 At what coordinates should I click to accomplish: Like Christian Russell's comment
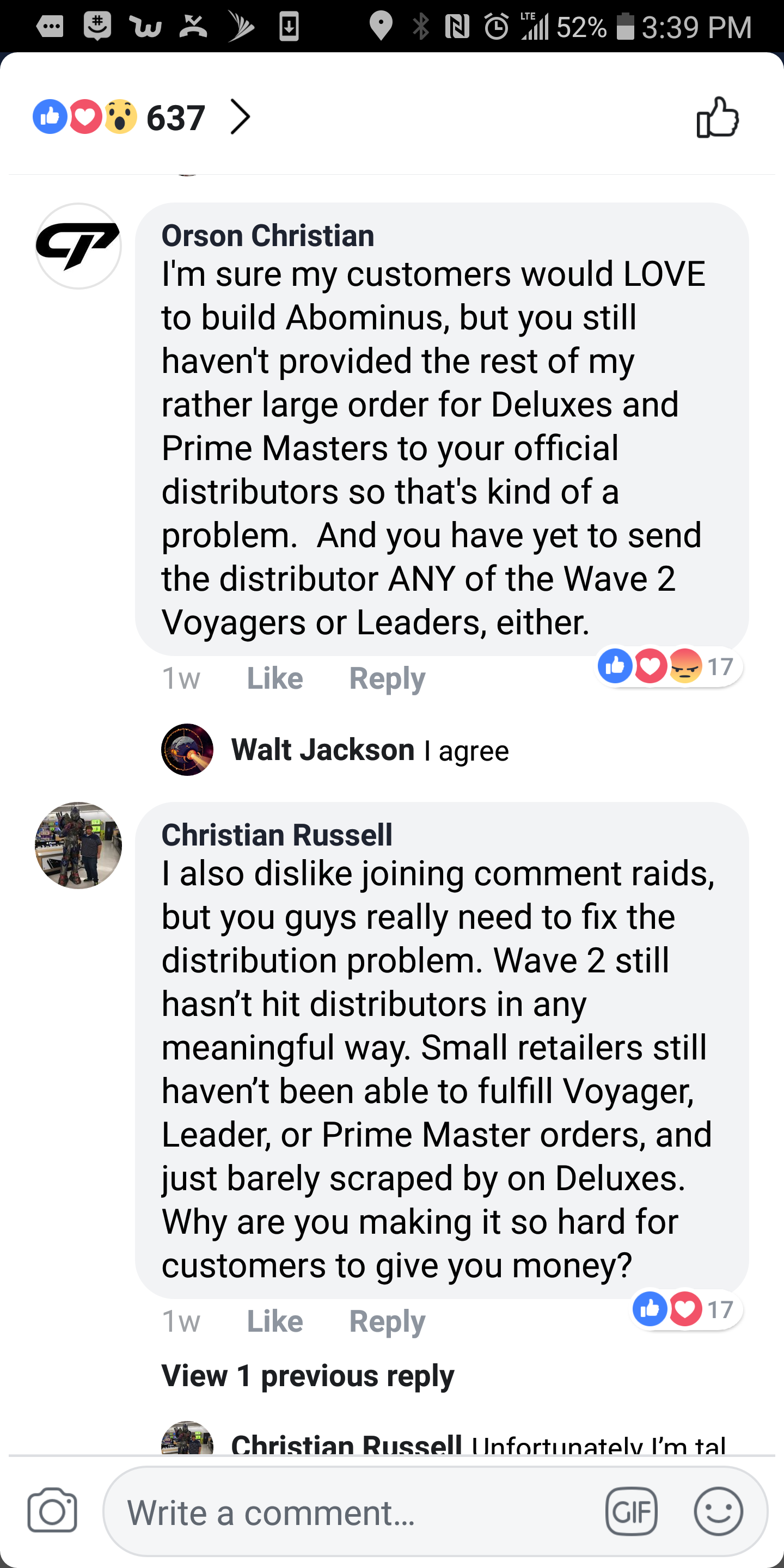click(x=274, y=1321)
